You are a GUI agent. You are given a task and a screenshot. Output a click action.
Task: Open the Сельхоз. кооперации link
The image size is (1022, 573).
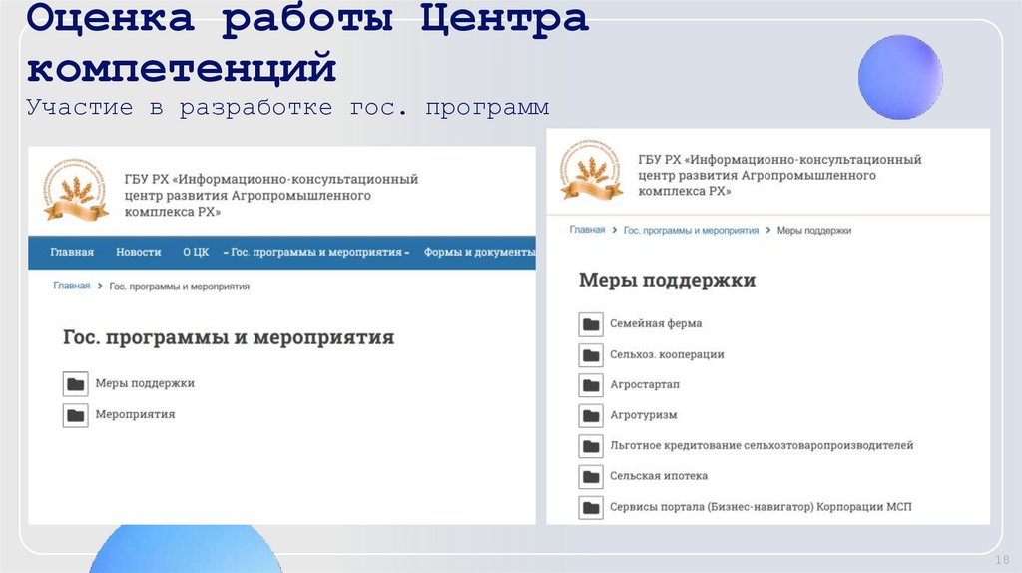(667, 354)
